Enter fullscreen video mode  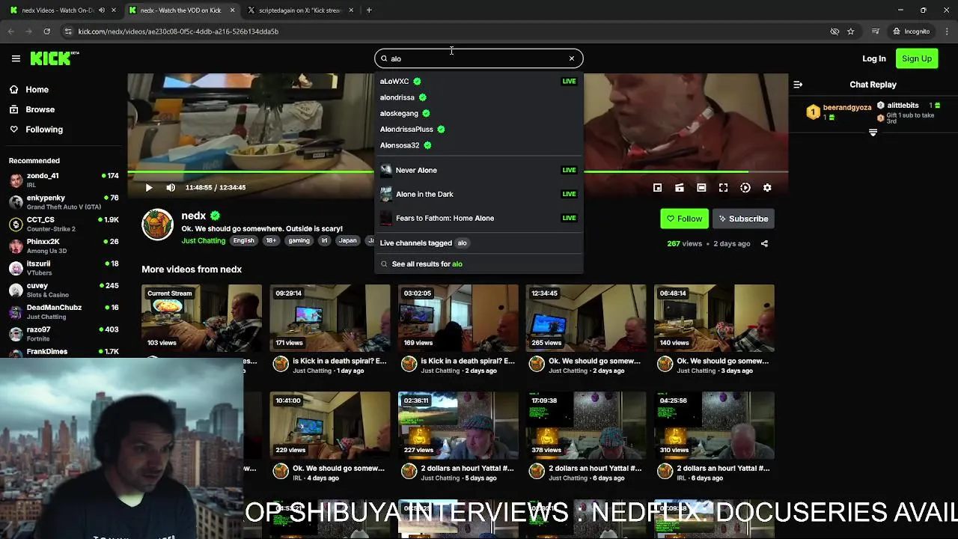tap(723, 188)
